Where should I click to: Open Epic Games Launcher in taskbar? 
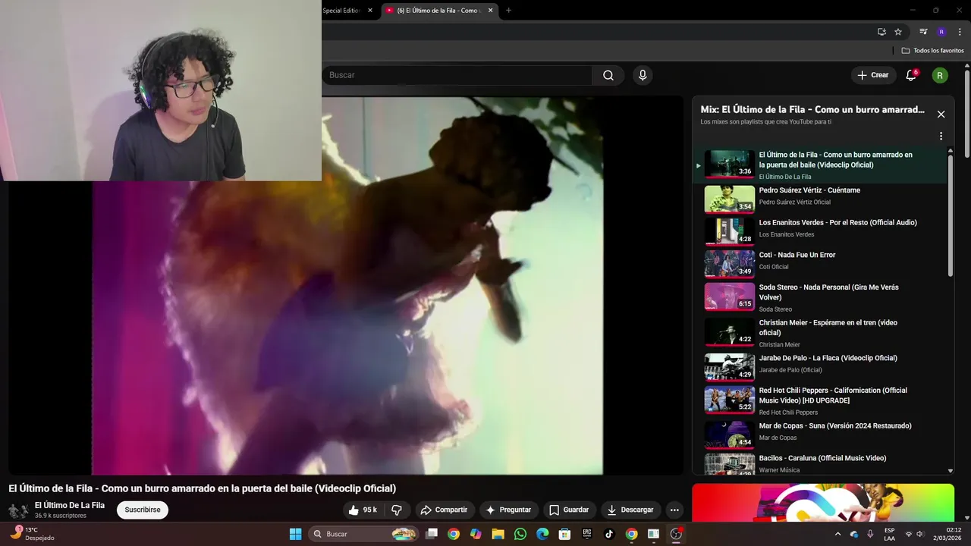(x=586, y=534)
